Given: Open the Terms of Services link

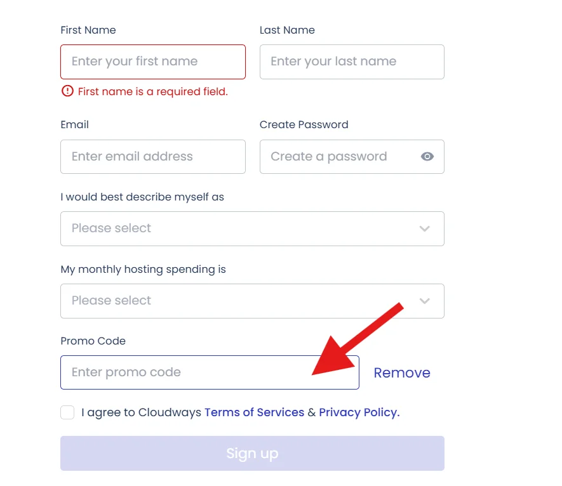Looking at the screenshot, I should [x=253, y=412].
